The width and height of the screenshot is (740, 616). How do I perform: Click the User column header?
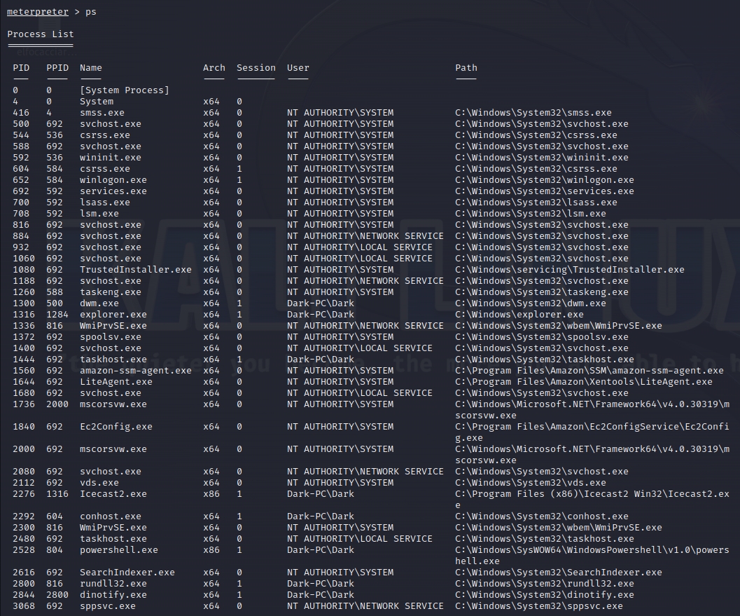click(298, 68)
